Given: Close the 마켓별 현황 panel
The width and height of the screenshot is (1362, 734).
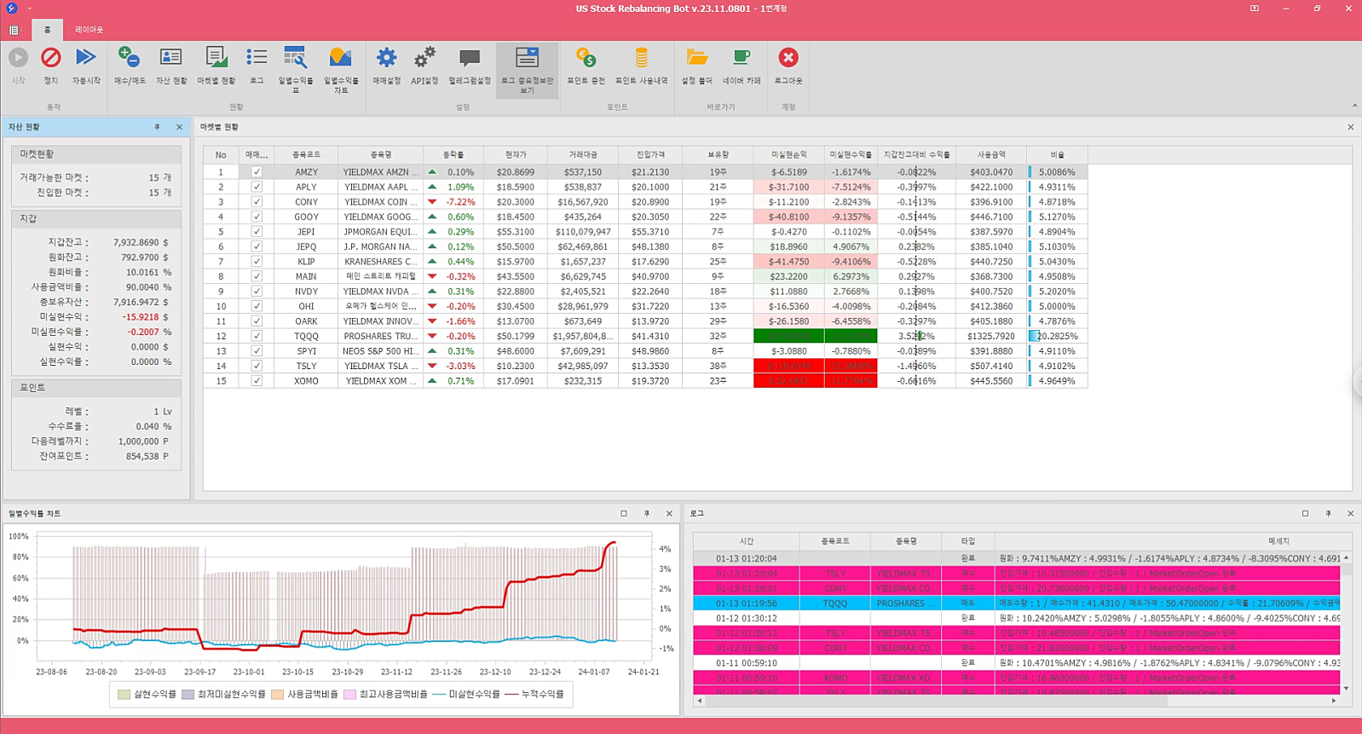Looking at the screenshot, I should pyautogui.click(x=1350, y=127).
